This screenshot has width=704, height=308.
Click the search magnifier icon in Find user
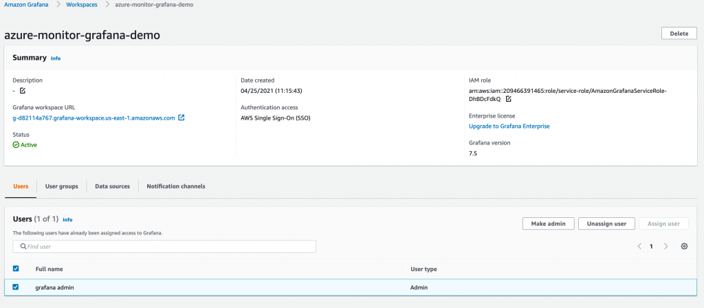point(23,246)
